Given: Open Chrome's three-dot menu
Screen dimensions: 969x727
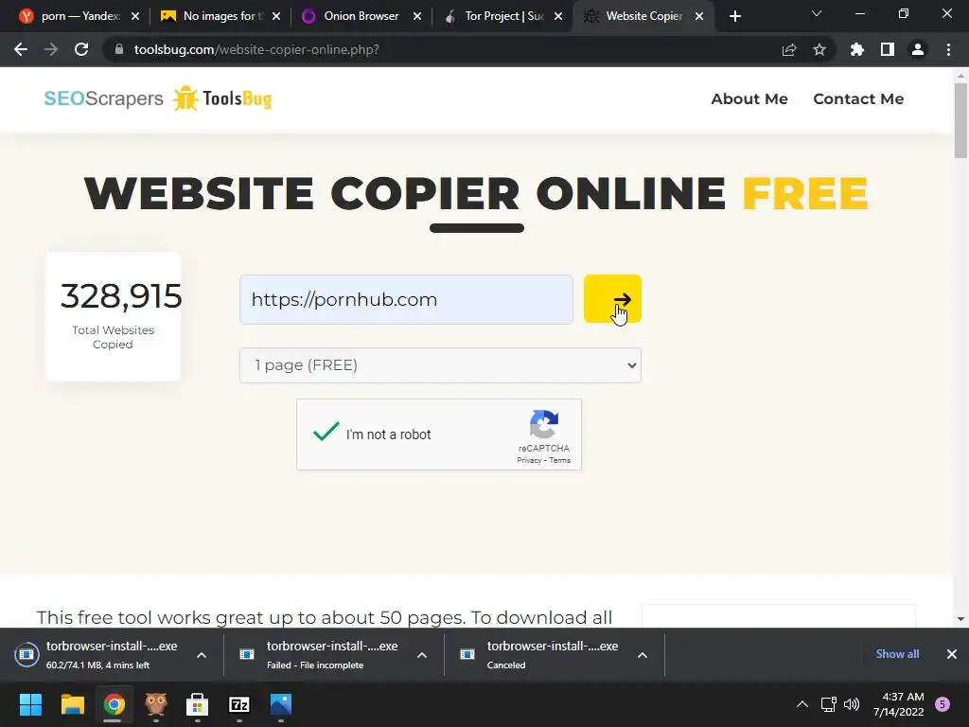Looking at the screenshot, I should [948, 49].
